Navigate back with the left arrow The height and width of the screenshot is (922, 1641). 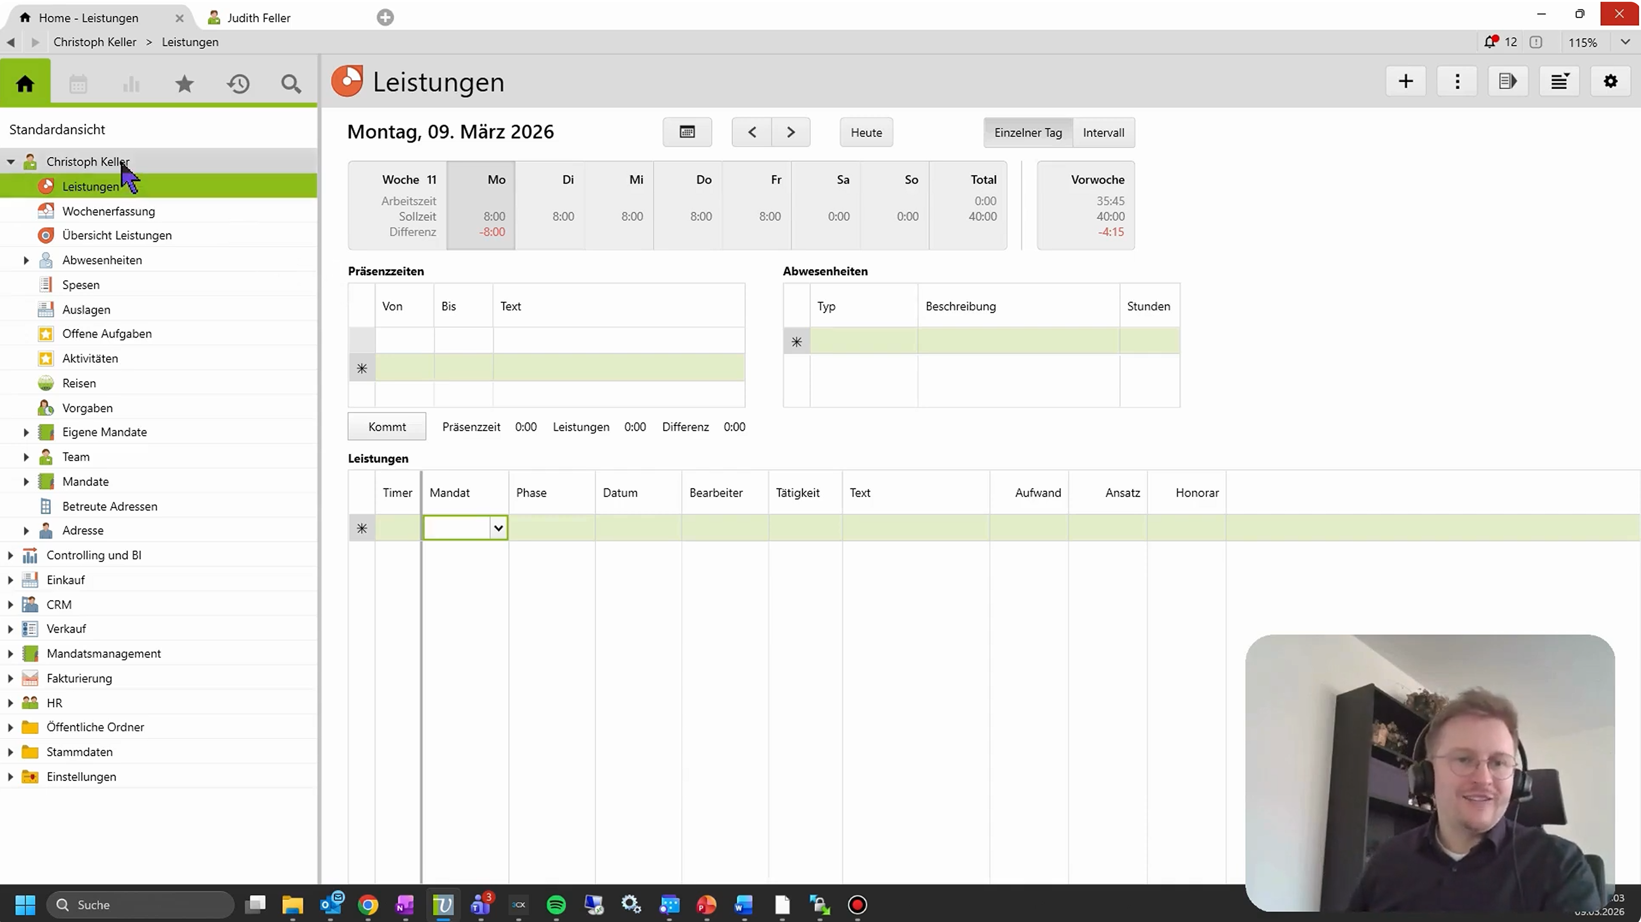click(11, 42)
